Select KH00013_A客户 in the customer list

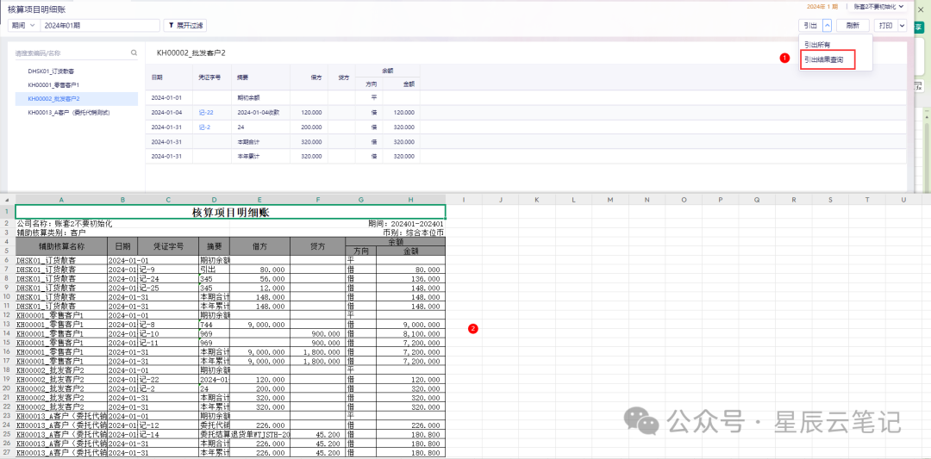(x=77, y=112)
